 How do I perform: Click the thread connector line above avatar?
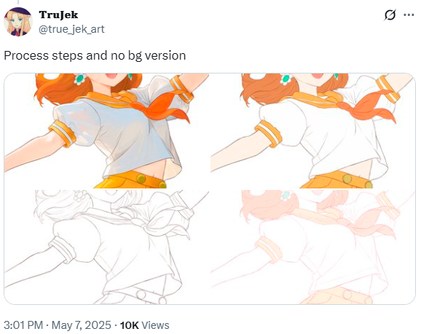18,2
